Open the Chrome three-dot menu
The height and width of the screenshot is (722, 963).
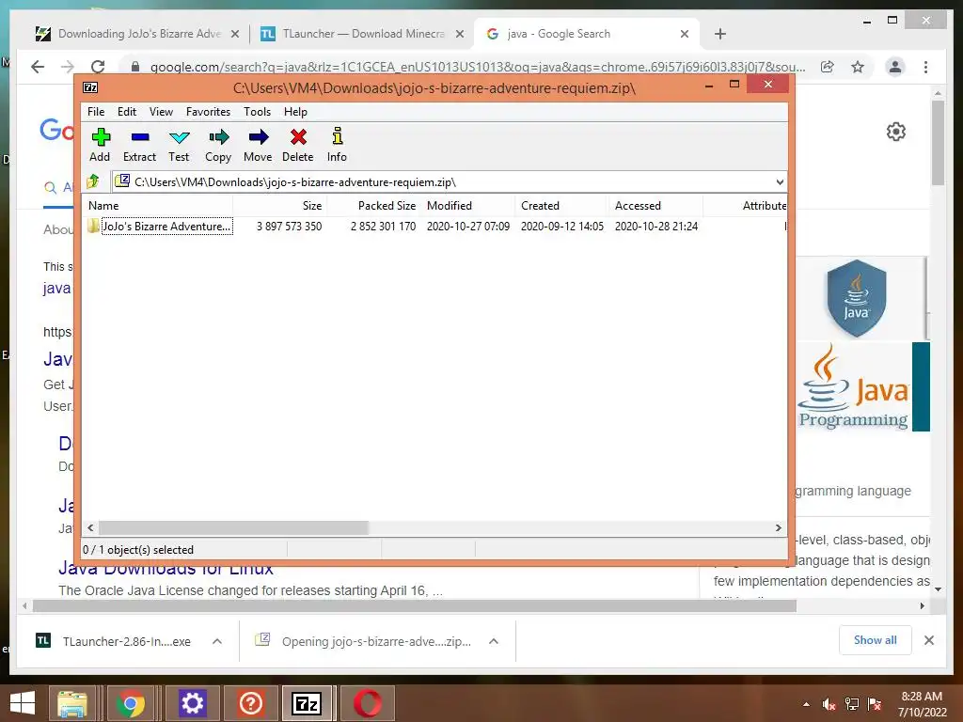point(925,67)
